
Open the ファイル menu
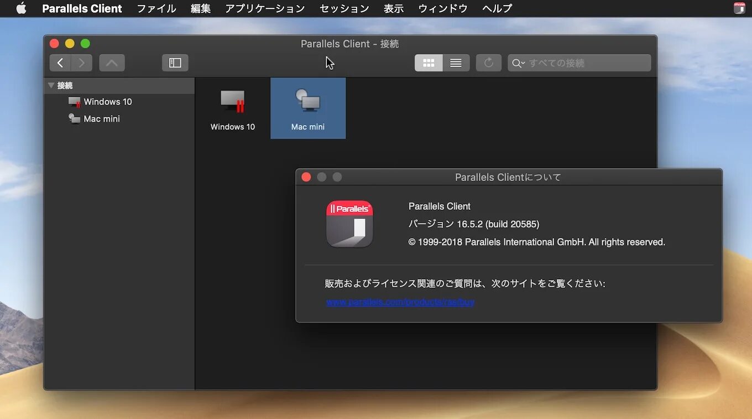(156, 8)
